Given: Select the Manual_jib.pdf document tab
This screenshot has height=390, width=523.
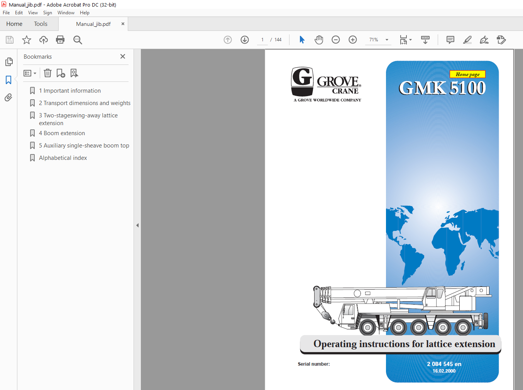Looking at the screenshot, I should click(93, 24).
